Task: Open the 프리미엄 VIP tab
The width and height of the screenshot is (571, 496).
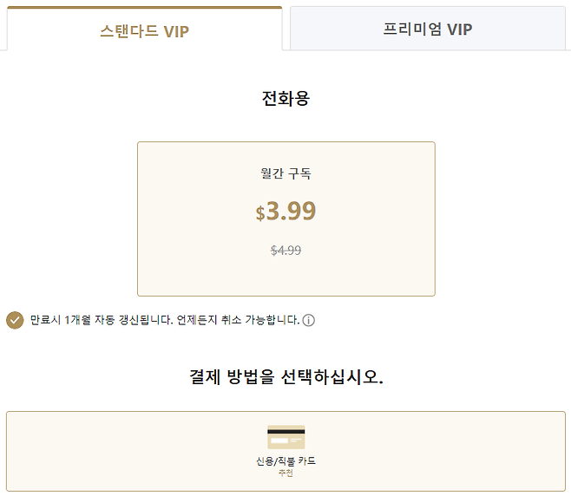Action: tap(427, 29)
